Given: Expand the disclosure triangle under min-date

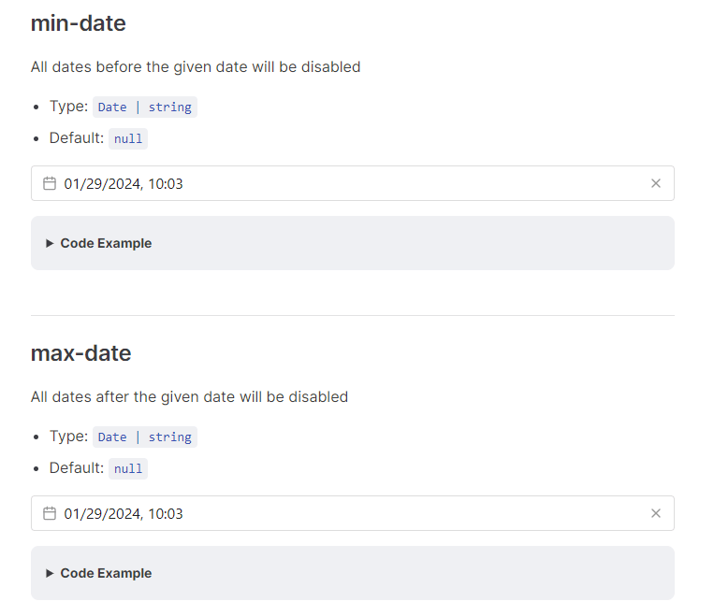Looking at the screenshot, I should point(50,243).
